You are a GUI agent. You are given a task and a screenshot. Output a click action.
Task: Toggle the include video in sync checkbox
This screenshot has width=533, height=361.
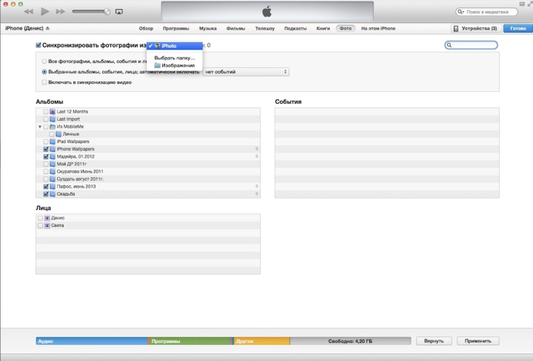44,82
